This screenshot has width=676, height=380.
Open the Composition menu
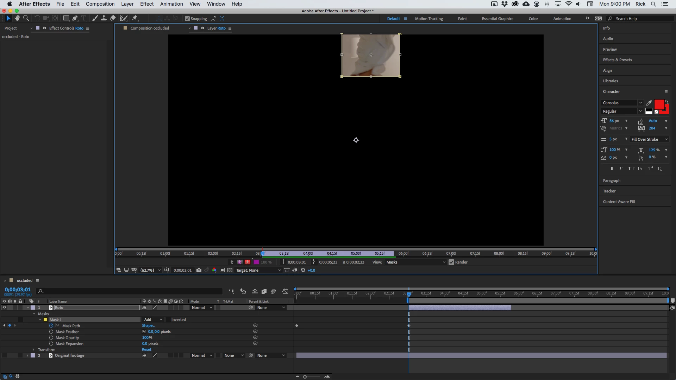point(100,4)
